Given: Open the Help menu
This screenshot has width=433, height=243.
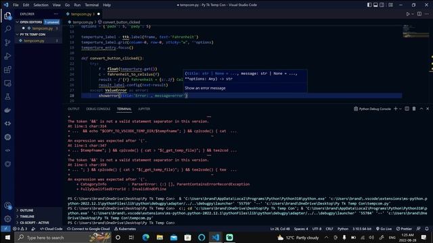Looking at the screenshot, I should [x=107, y=5].
